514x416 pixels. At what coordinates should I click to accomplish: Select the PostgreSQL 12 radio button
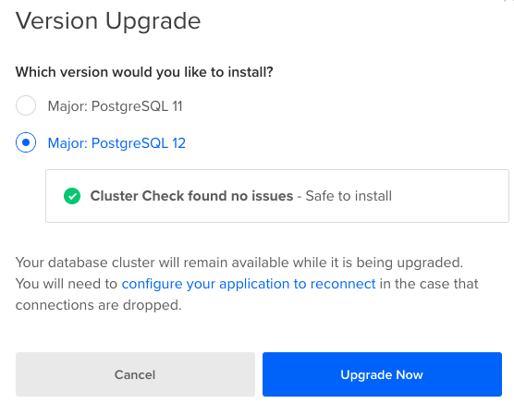(x=26, y=142)
